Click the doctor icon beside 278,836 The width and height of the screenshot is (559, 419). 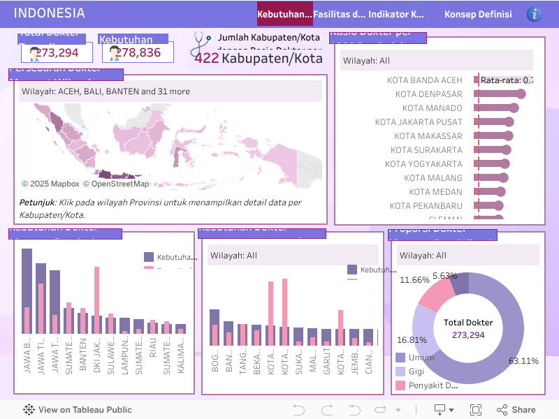tap(114, 53)
